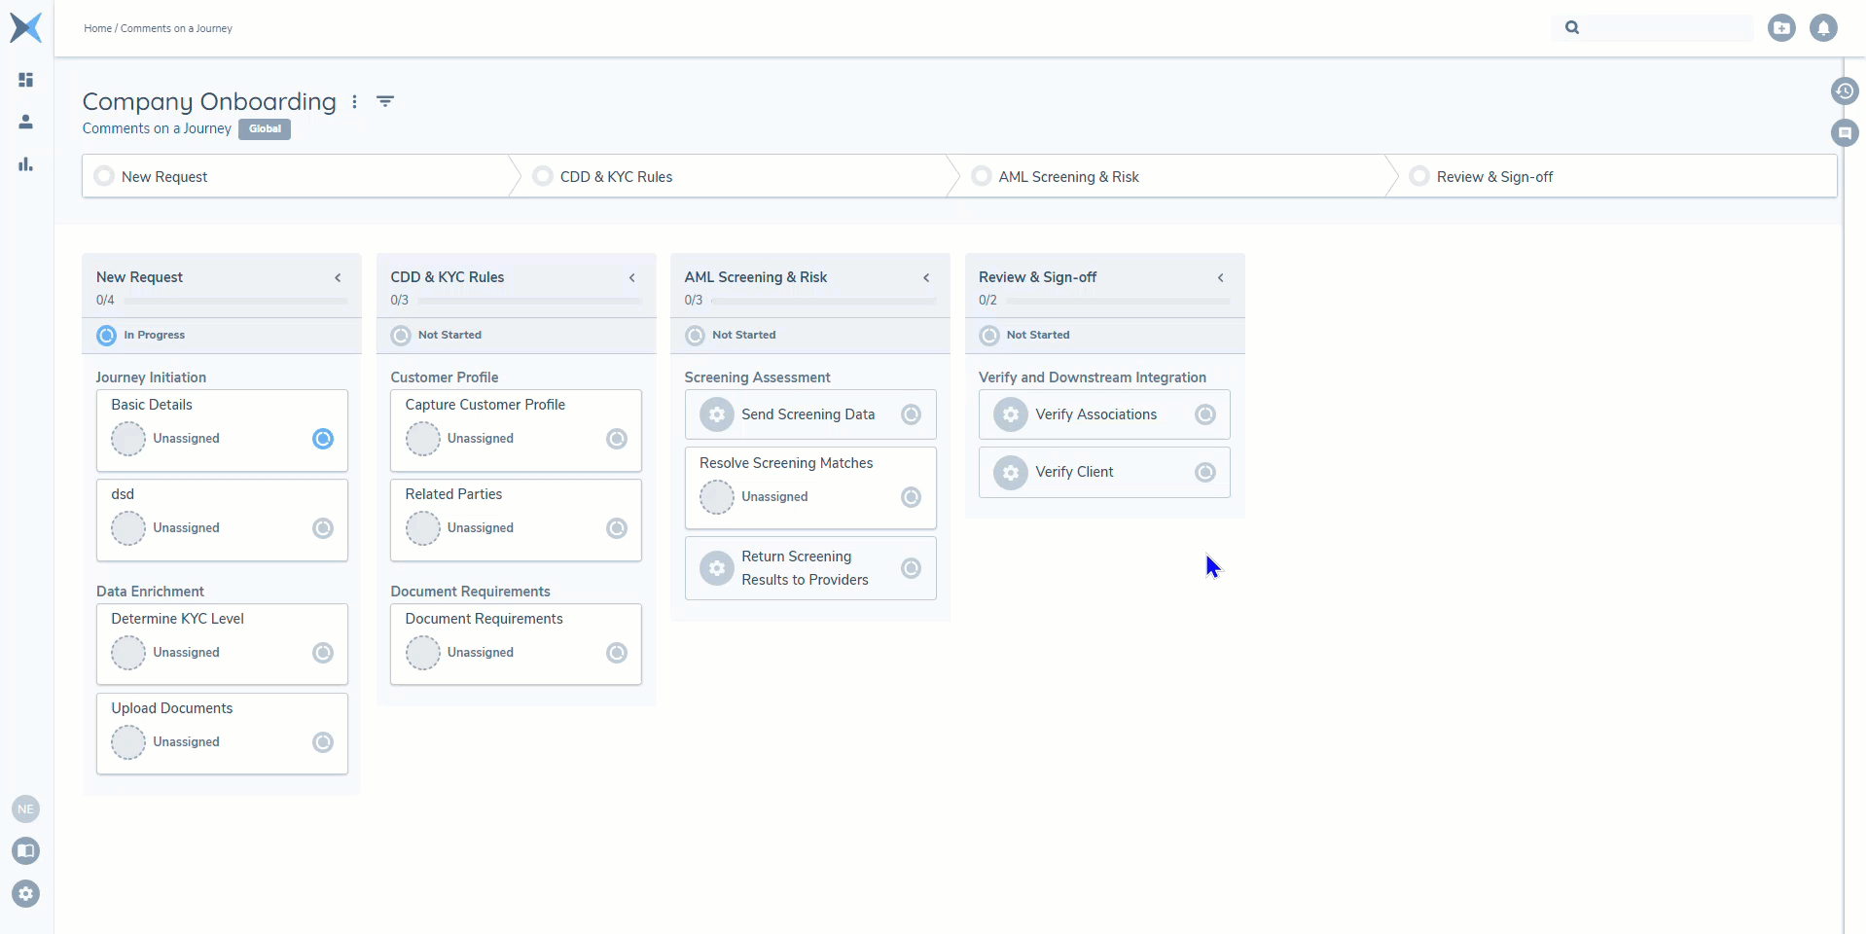Open the Resolve Screening Matches task card
Image resolution: width=1866 pixels, height=934 pixels.
click(786, 463)
